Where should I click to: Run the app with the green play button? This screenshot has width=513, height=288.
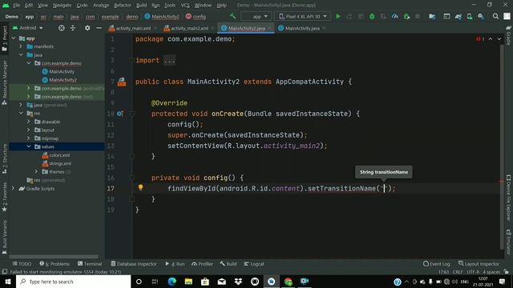pos(338,16)
